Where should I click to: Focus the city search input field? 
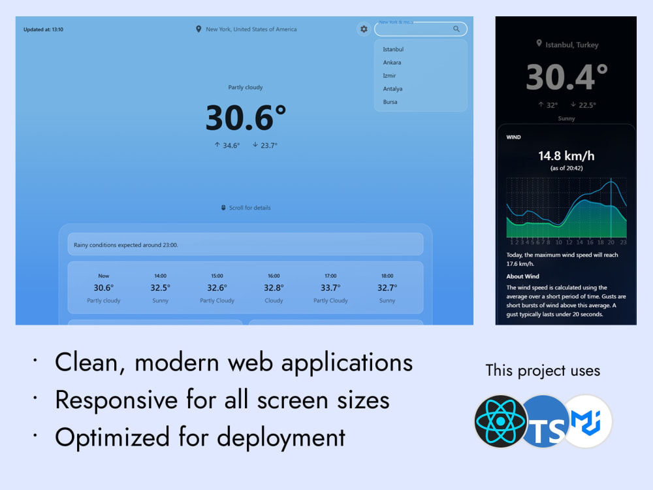tap(421, 29)
